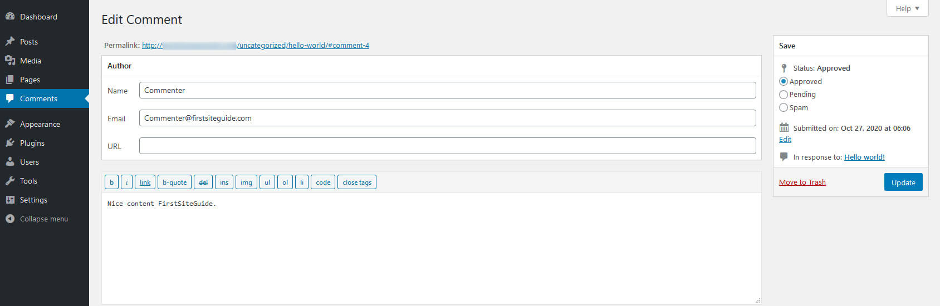The image size is (940, 306).
Task: Open the Posts menu
Action: tap(45, 42)
